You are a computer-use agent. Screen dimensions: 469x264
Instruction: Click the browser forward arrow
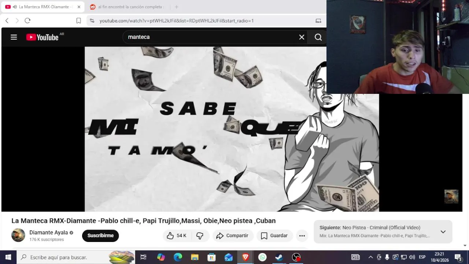17,21
